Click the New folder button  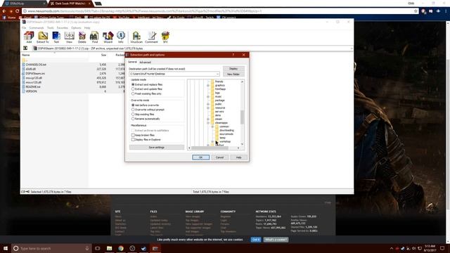(x=233, y=74)
